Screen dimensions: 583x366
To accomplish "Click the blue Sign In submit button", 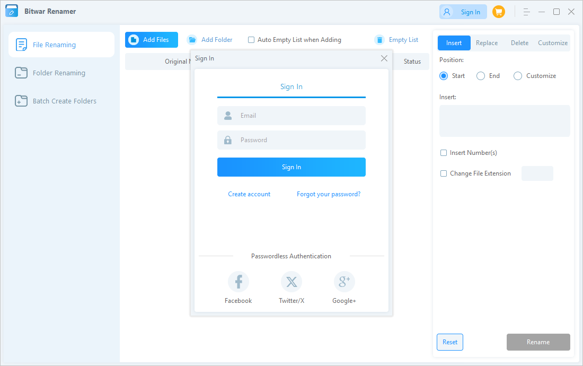I will point(291,167).
